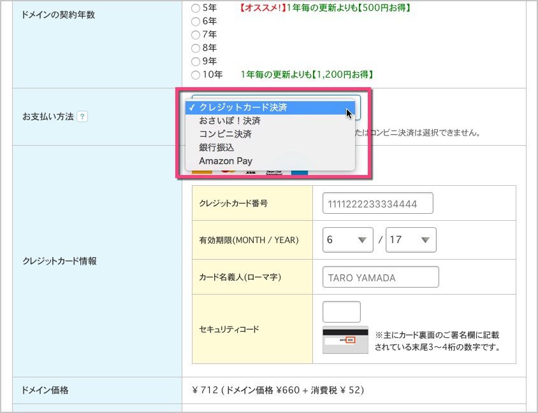Select 銀行振込 payment method
This screenshot has width=538, height=413.
pos(270,148)
